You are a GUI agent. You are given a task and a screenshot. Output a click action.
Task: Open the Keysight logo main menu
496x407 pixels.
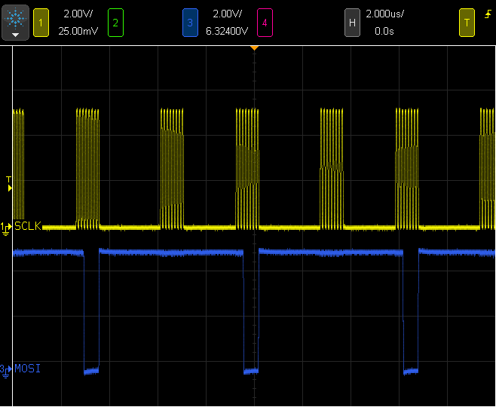(x=16, y=23)
